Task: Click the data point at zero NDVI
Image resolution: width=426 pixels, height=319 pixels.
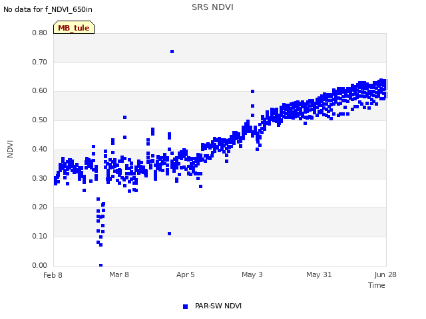Action: coord(101,265)
